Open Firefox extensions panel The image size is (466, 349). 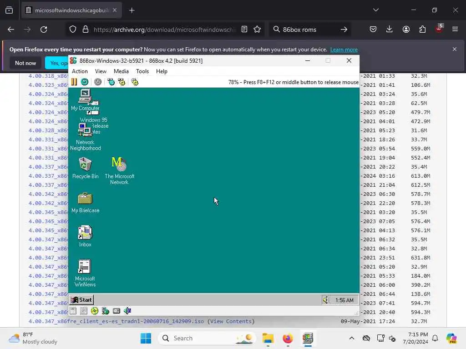pos(422,30)
